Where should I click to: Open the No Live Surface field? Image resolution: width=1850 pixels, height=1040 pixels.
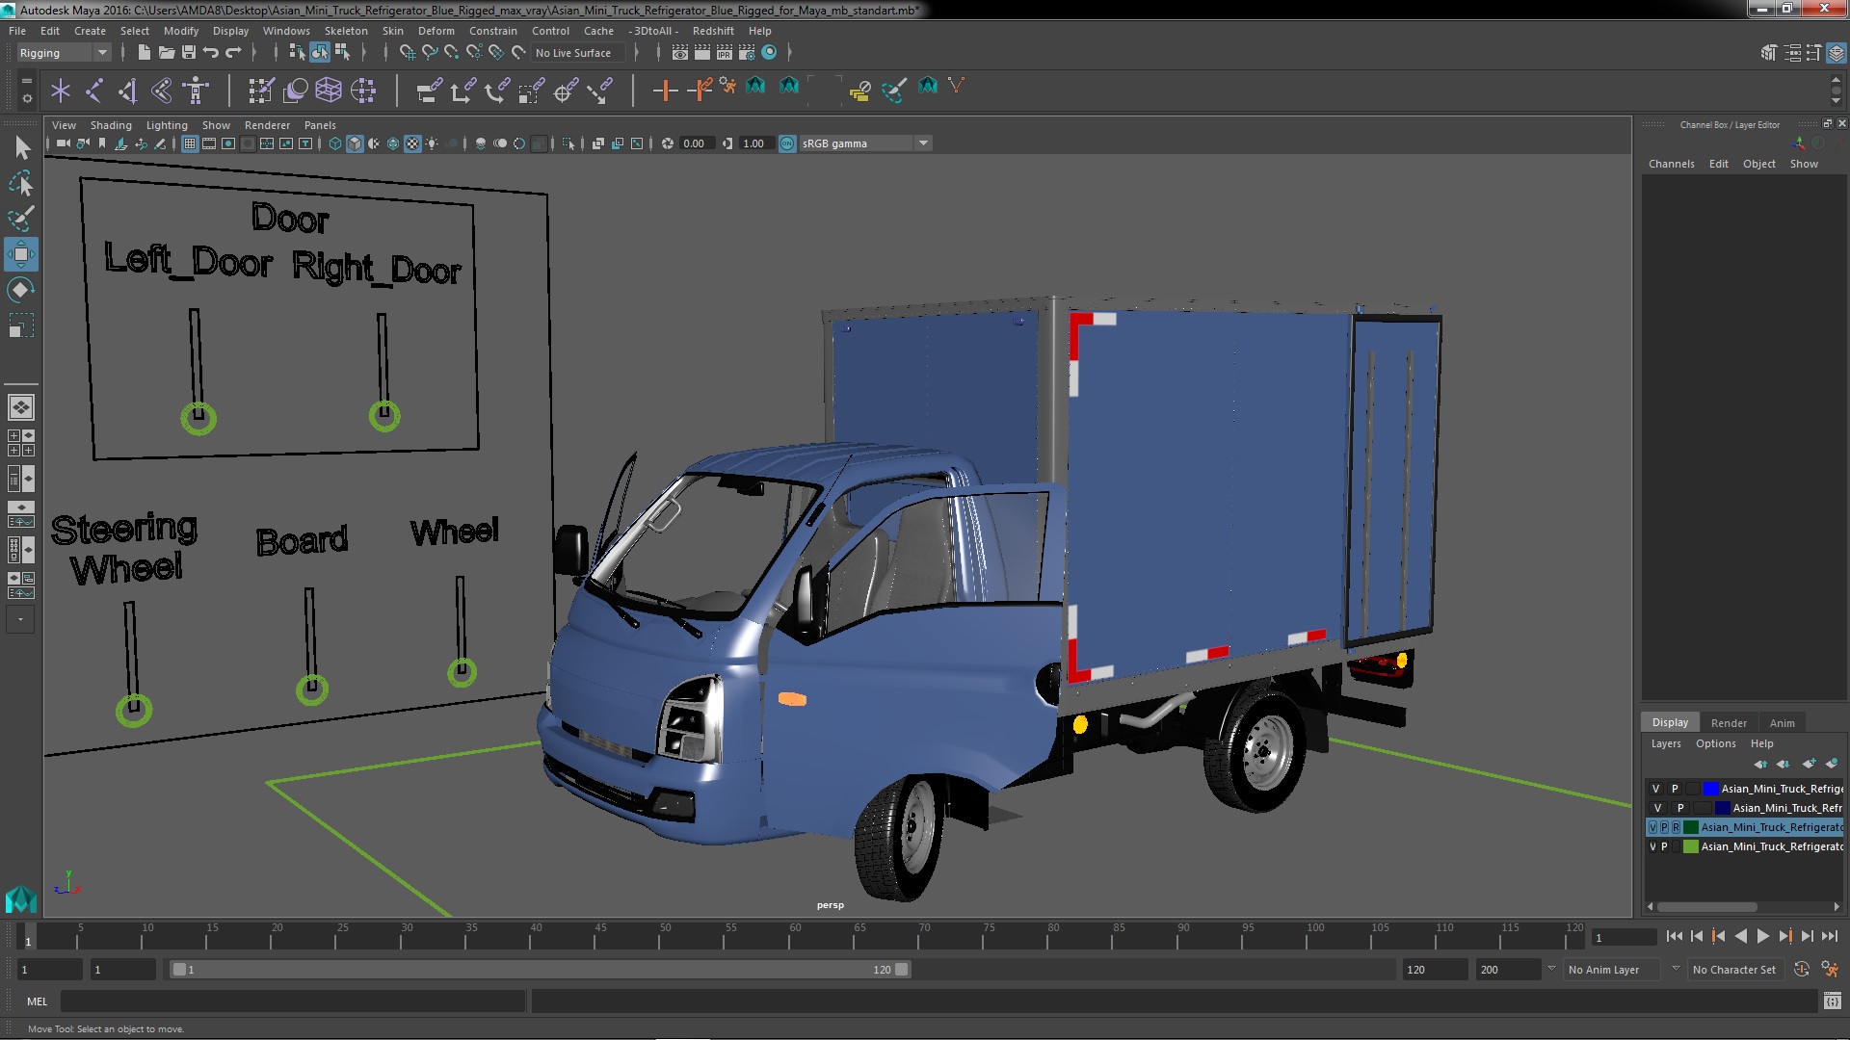(x=578, y=53)
